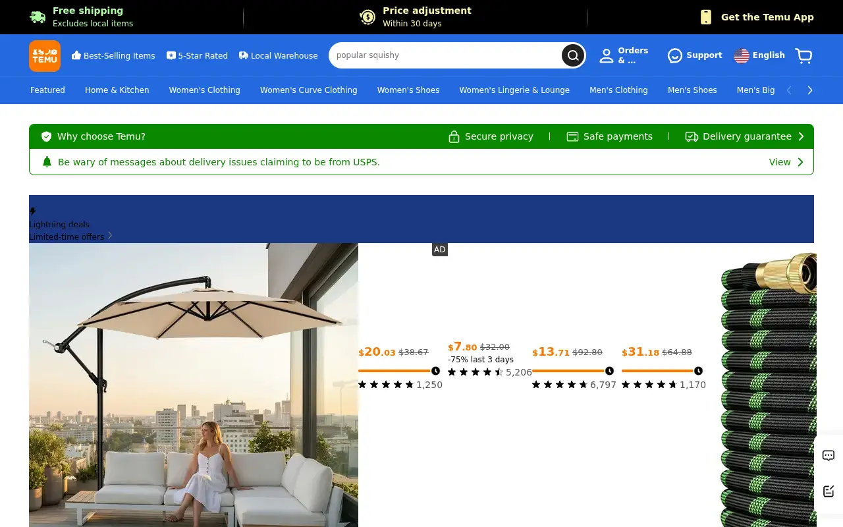Click the chevron next to View
The height and width of the screenshot is (527, 843).
800,162
